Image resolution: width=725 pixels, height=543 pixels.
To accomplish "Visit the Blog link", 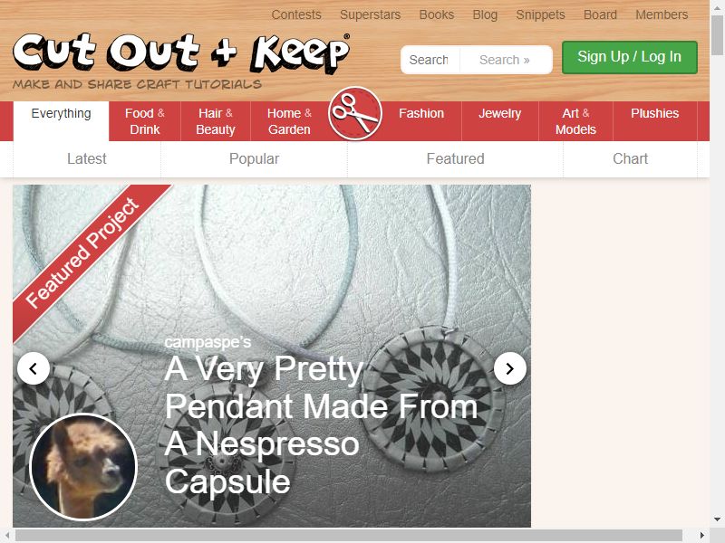I will (x=485, y=14).
